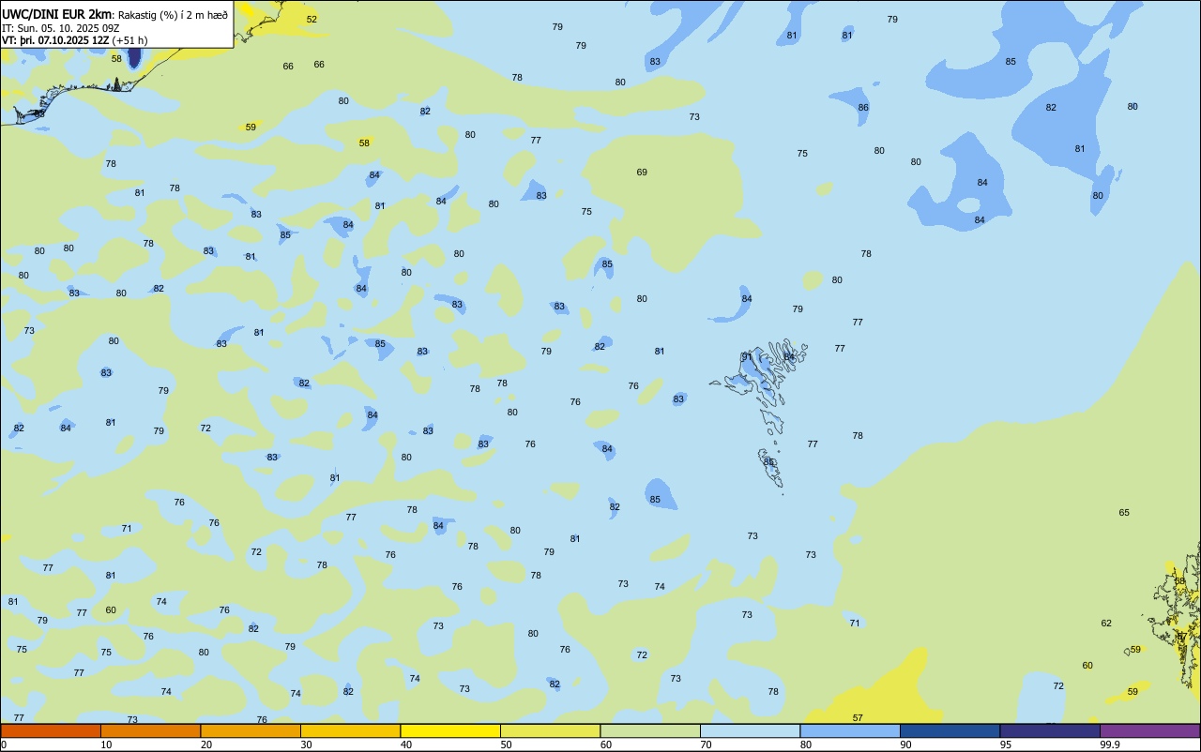Pick the 40–50 bright yellow legend swatch
The width and height of the screenshot is (1201, 752).
pos(450,730)
